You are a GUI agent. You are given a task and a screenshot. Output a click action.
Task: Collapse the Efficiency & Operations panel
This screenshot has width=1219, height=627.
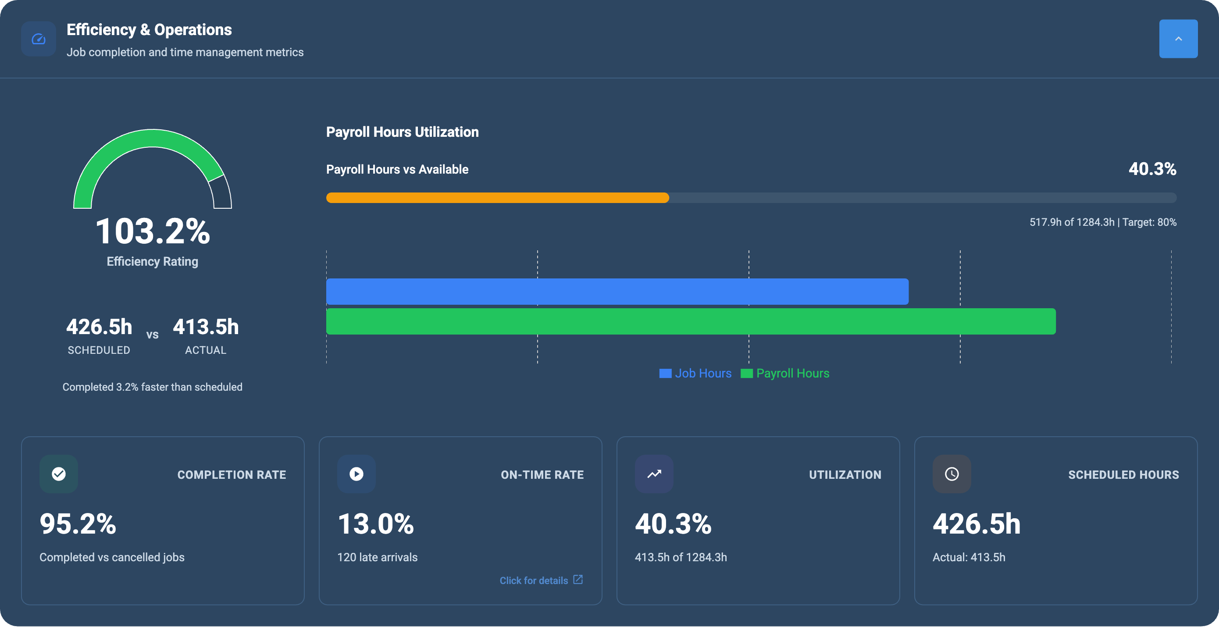[x=1178, y=39]
